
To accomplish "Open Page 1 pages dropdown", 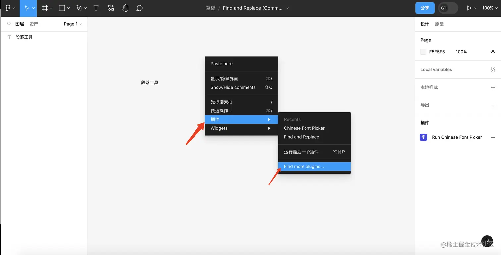I will click(73, 24).
